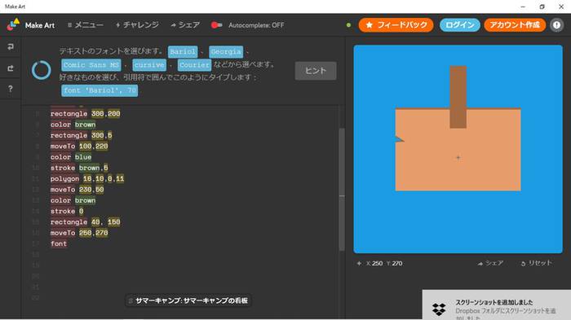Click the font line in code editor
This screenshot has width=571, height=320.
click(x=59, y=243)
